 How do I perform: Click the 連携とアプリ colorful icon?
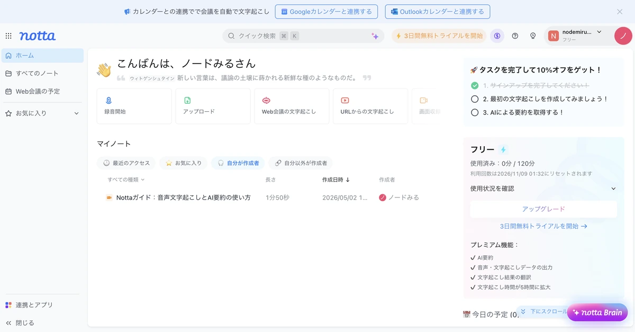coord(8,305)
